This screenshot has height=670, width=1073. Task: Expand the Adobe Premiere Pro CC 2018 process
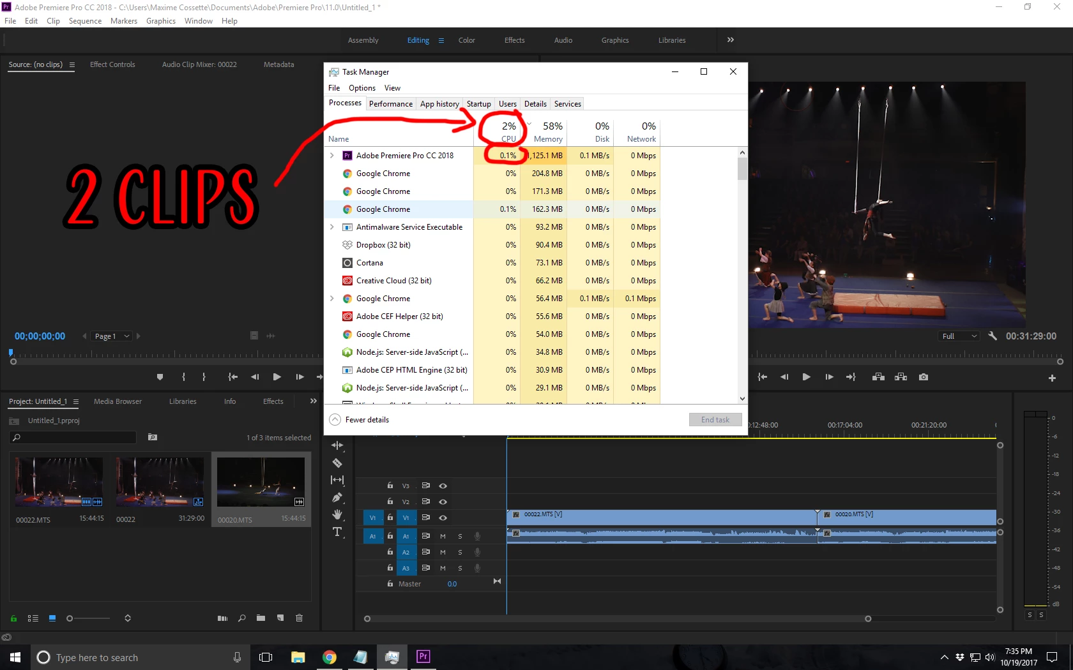click(332, 156)
